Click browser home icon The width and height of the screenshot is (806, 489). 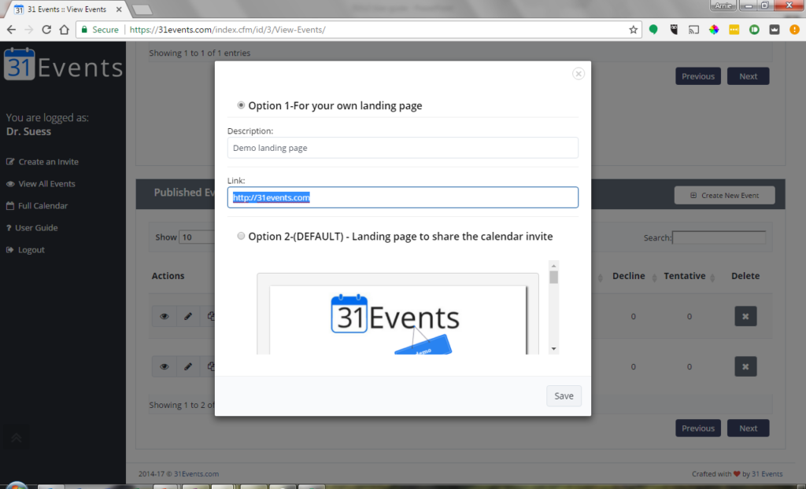pos(65,30)
